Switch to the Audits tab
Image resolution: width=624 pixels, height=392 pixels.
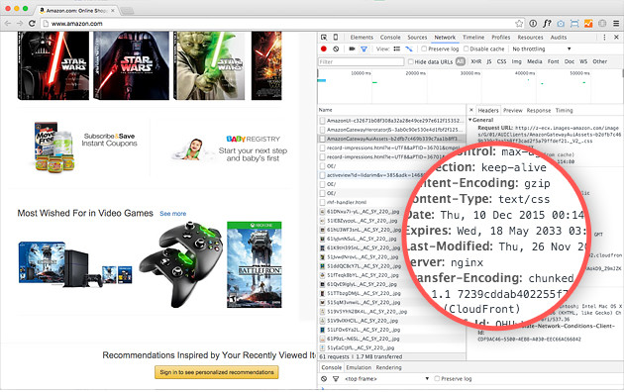[559, 37]
